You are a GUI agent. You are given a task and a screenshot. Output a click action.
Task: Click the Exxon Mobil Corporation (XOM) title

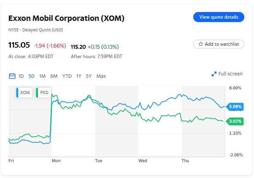click(66, 18)
